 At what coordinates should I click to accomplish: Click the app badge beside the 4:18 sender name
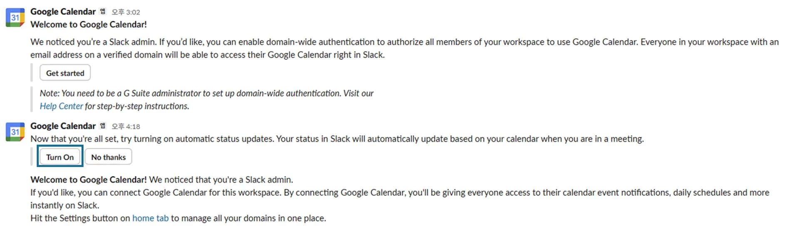[x=103, y=126]
